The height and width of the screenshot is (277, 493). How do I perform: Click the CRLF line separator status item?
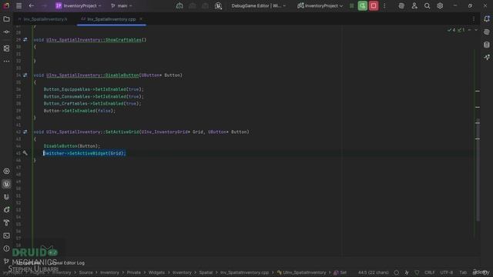pos(430,272)
